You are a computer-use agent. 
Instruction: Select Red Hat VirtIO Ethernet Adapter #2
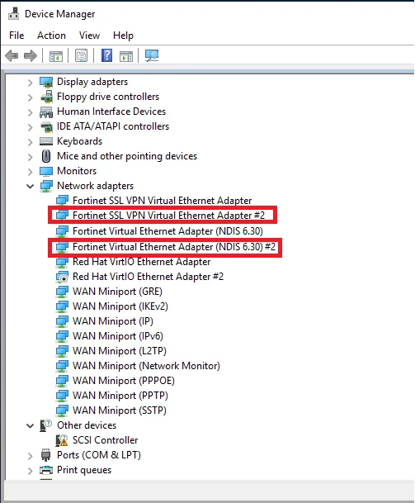(148, 277)
